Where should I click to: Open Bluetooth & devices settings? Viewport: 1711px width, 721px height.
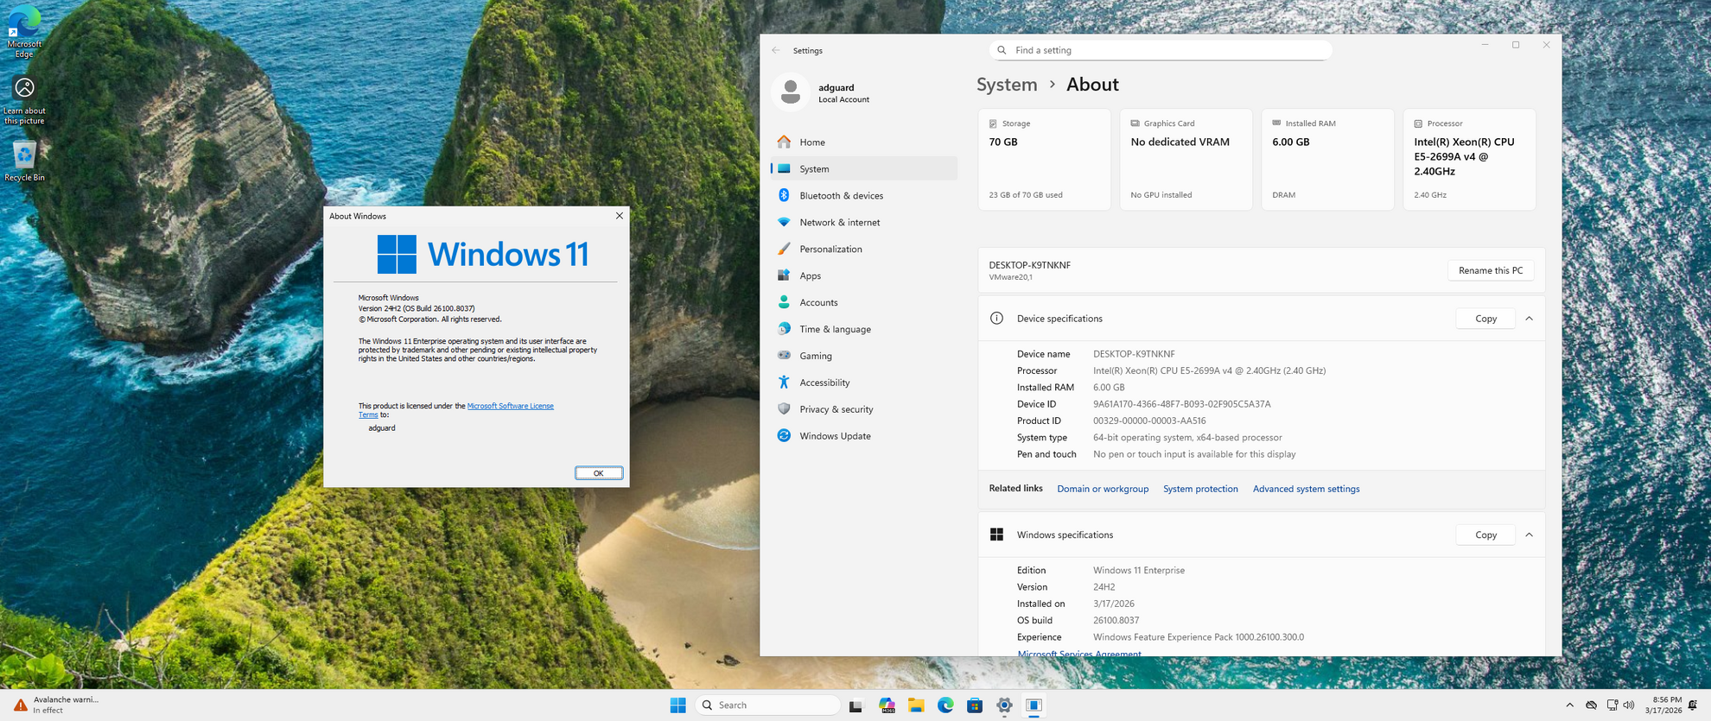coord(840,196)
